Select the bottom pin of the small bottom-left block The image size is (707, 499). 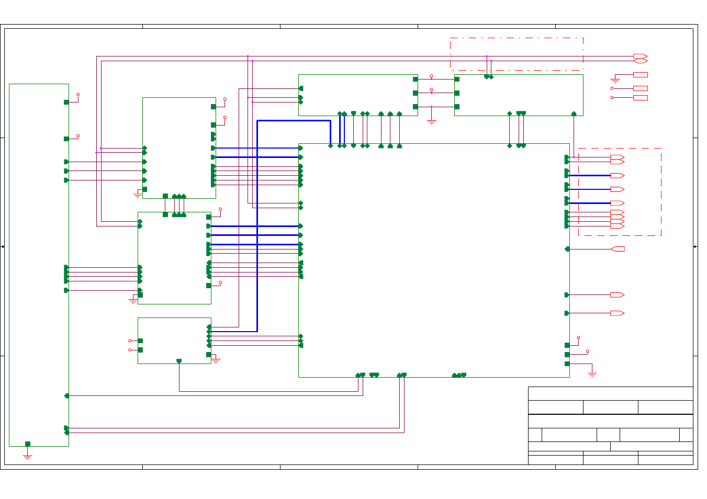(179, 361)
